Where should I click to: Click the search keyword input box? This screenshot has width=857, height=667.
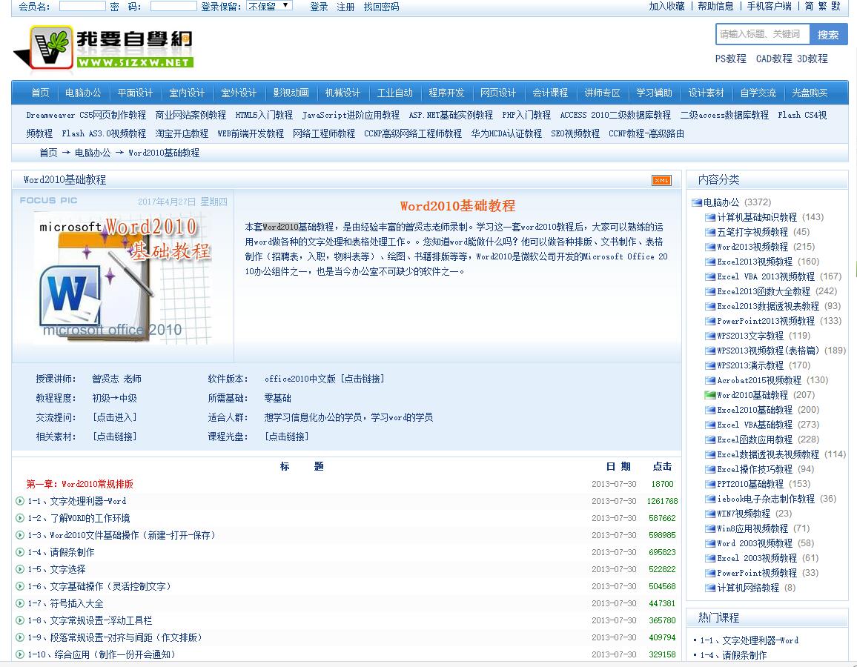point(762,34)
